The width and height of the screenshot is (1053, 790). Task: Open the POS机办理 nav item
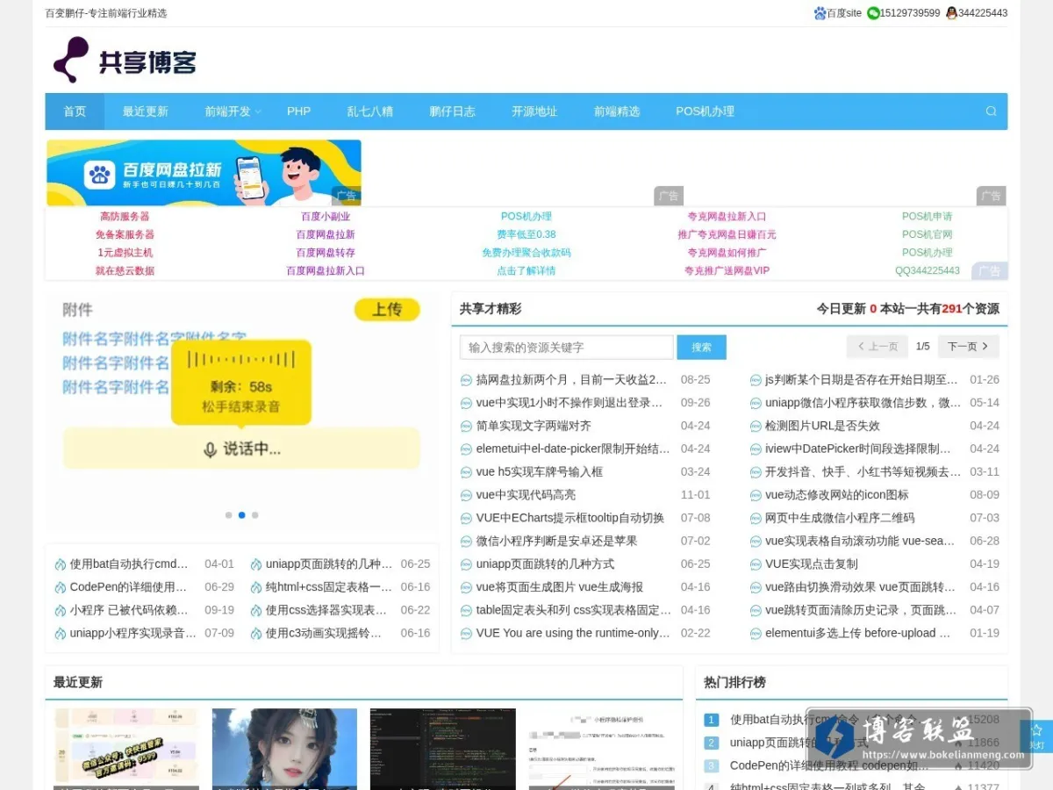click(x=705, y=111)
